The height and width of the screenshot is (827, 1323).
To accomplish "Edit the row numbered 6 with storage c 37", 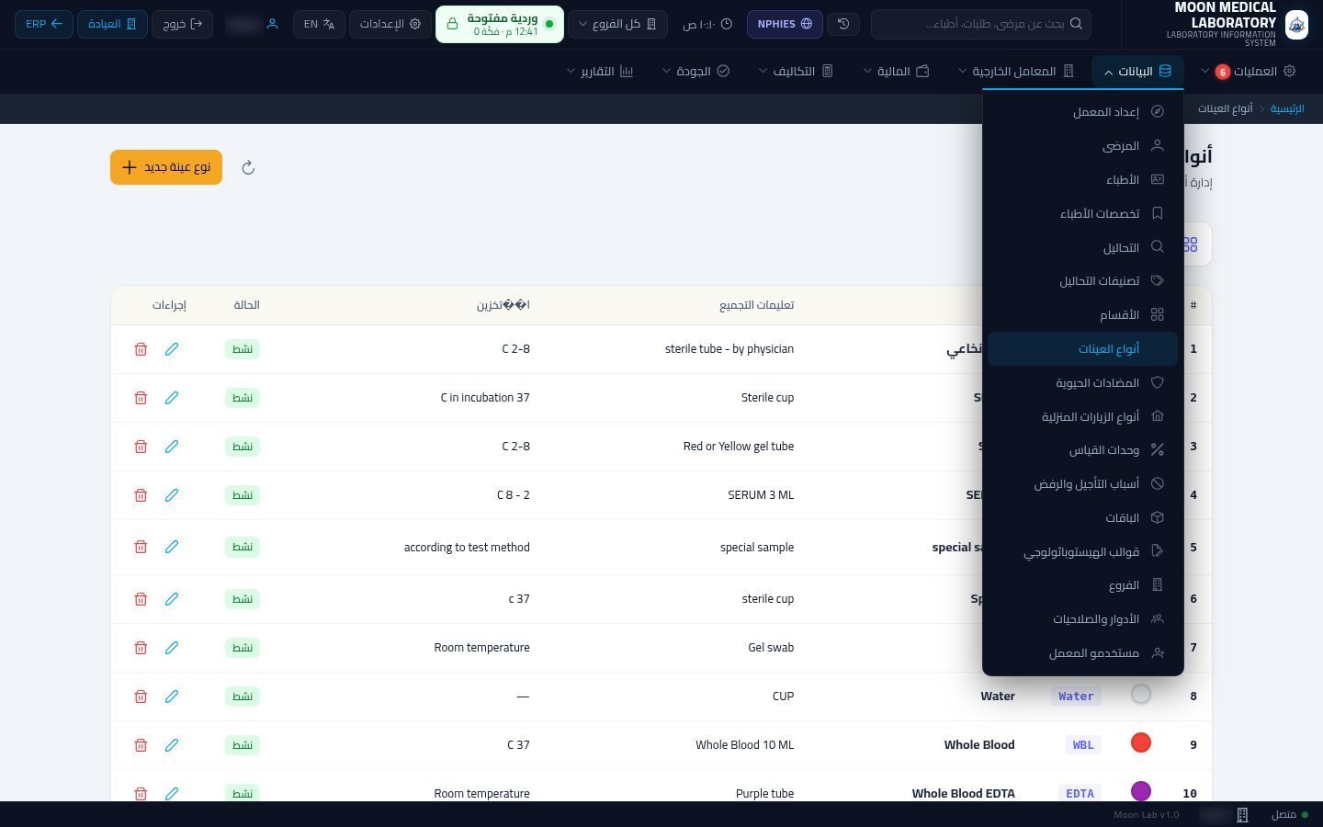I will point(172,599).
